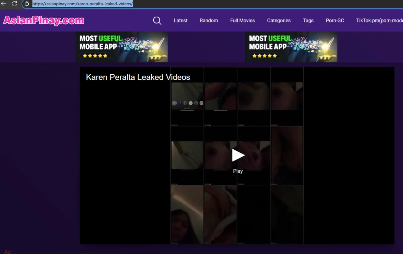Click the right Most Useful Mobile App banner

point(291,47)
